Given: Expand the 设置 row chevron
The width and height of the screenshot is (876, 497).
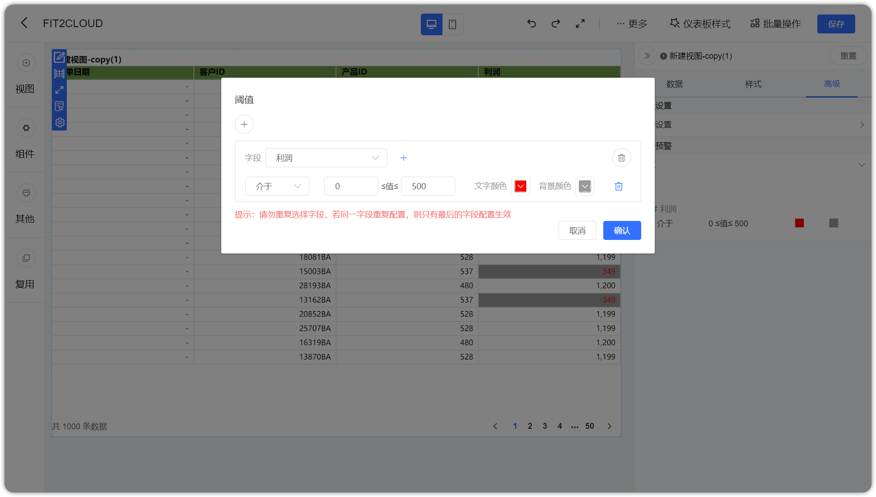Looking at the screenshot, I should coord(862,125).
